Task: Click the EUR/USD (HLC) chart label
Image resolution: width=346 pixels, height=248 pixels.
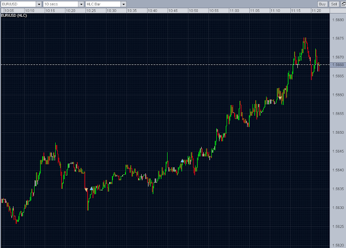Action: click(14, 16)
